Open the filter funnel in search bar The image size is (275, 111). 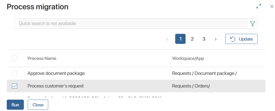pyautogui.click(x=252, y=24)
